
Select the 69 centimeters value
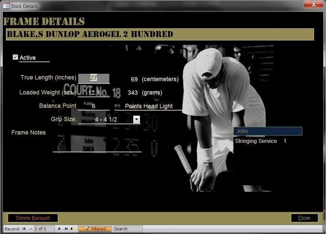pyautogui.click(x=134, y=79)
